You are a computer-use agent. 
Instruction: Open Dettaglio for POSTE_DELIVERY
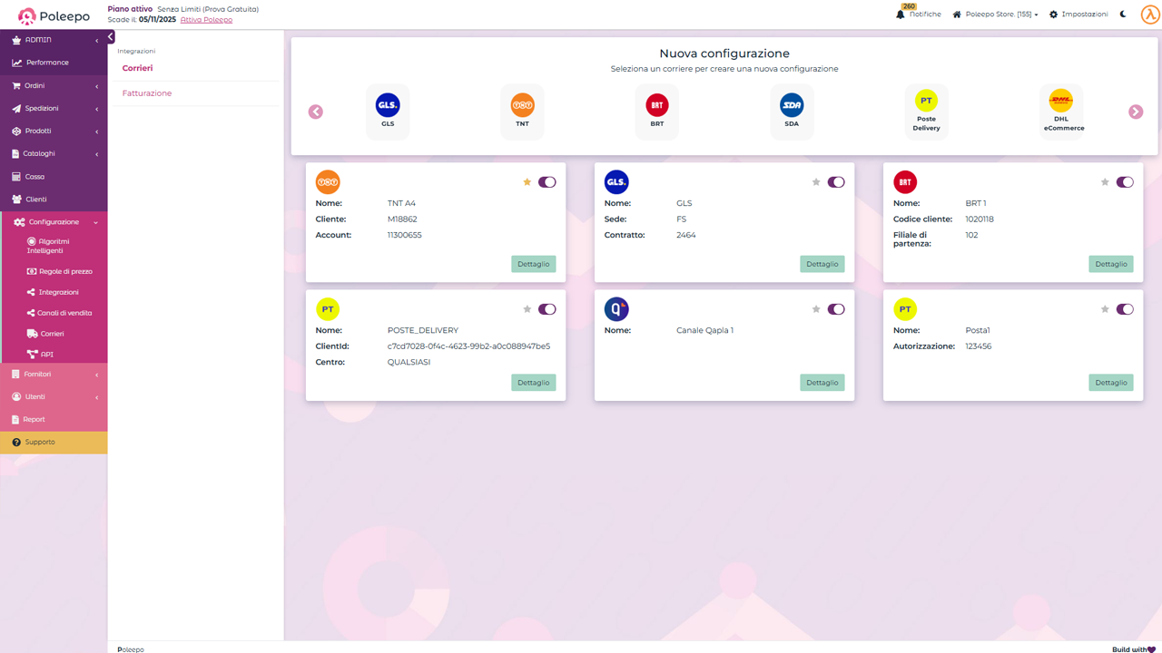pos(534,383)
